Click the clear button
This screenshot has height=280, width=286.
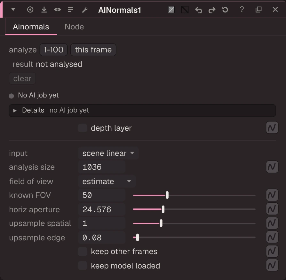[x=22, y=78]
